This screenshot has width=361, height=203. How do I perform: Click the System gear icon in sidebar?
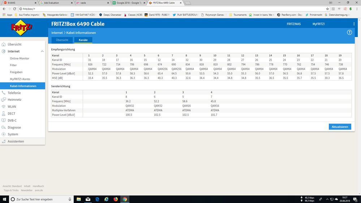pos(4,134)
